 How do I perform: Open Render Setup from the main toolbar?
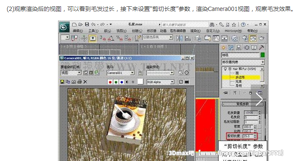245,38
